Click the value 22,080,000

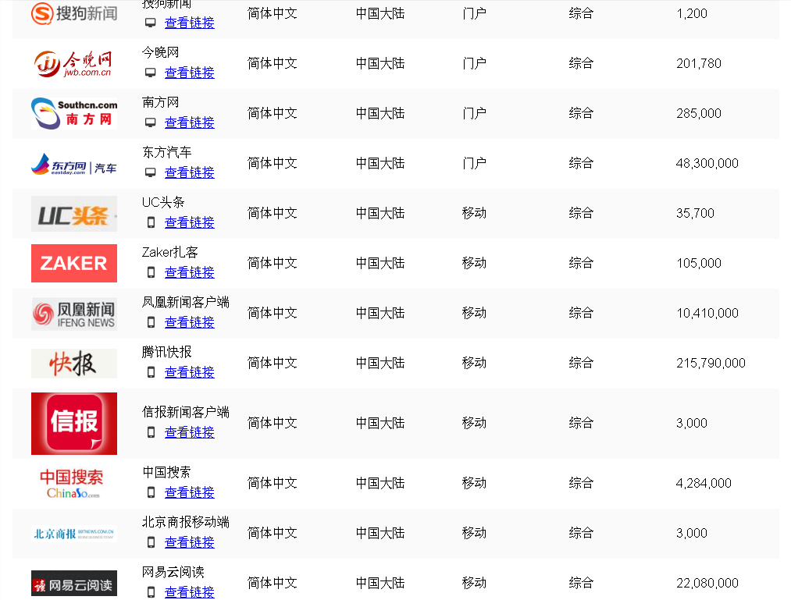pyautogui.click(x=707, y=584)
